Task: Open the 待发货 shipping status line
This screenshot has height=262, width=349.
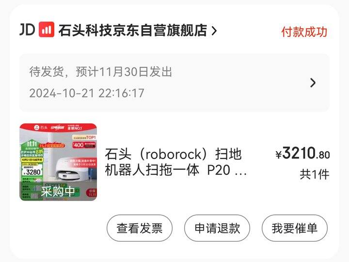Action: [101, 72]
